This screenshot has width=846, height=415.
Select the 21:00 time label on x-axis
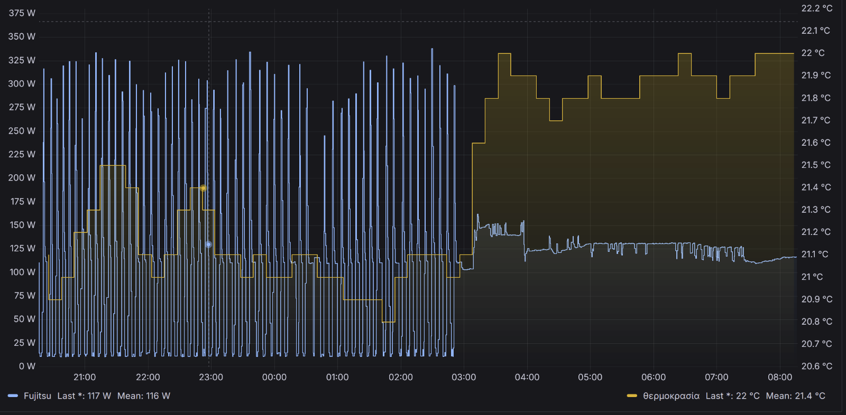pos(85,377)
